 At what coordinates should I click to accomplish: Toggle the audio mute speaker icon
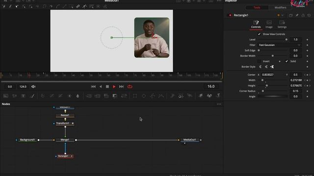coord(33,87)
